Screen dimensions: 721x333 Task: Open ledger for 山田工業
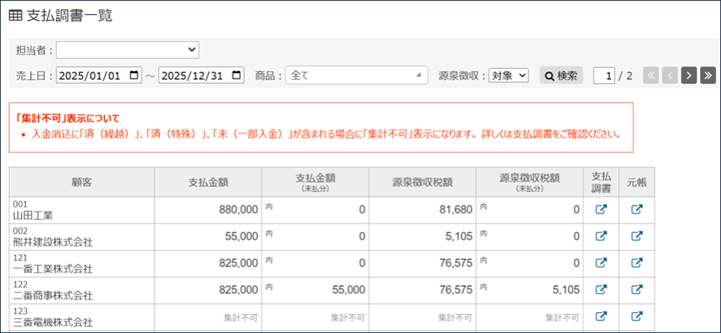[x=636, y=210]
